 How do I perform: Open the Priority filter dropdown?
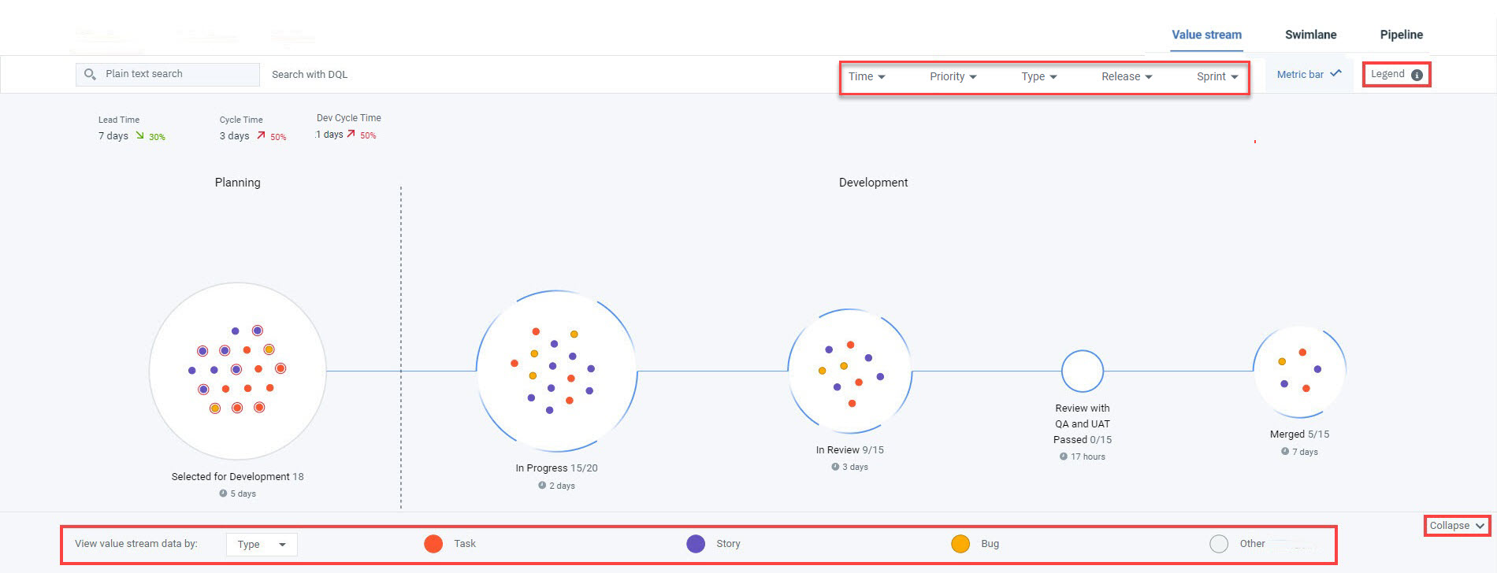click(953, 76)
